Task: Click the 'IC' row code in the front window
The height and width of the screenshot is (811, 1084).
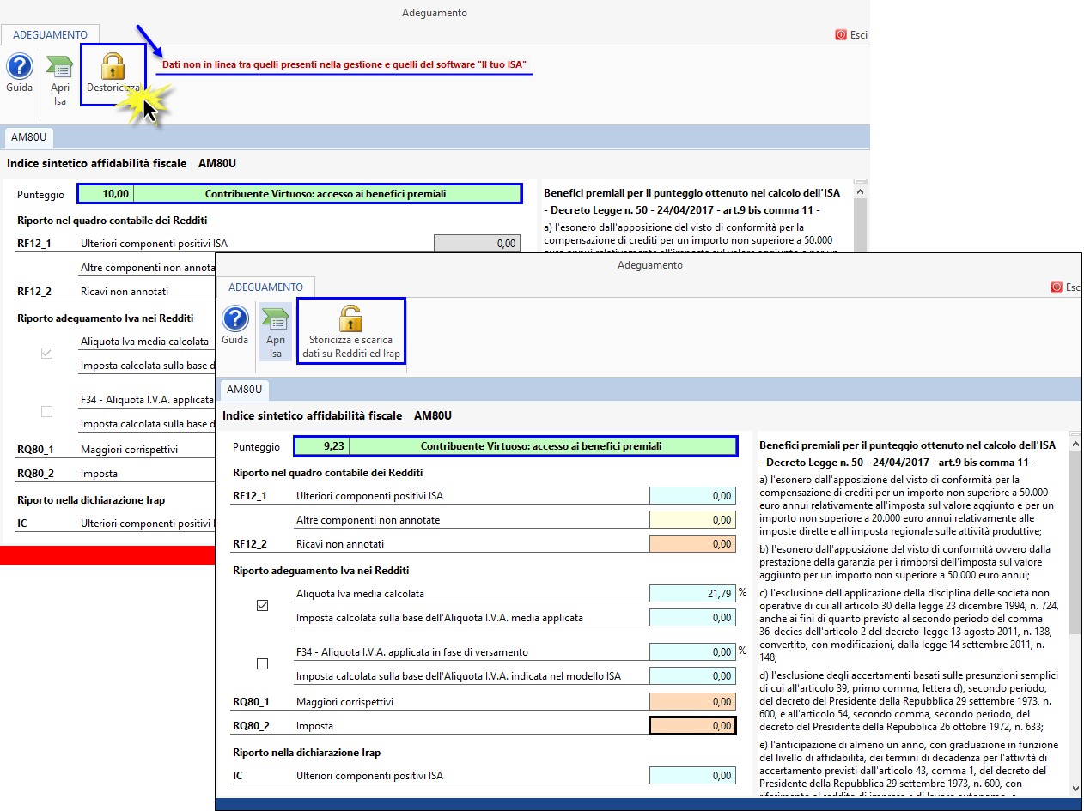Action: click(238, 775)
